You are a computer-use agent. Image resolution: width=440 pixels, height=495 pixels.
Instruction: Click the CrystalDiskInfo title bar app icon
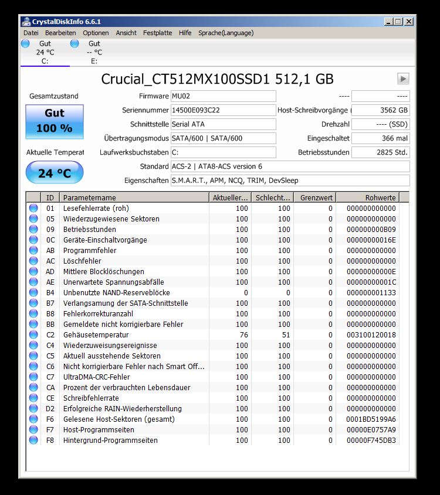pos(26,22)
